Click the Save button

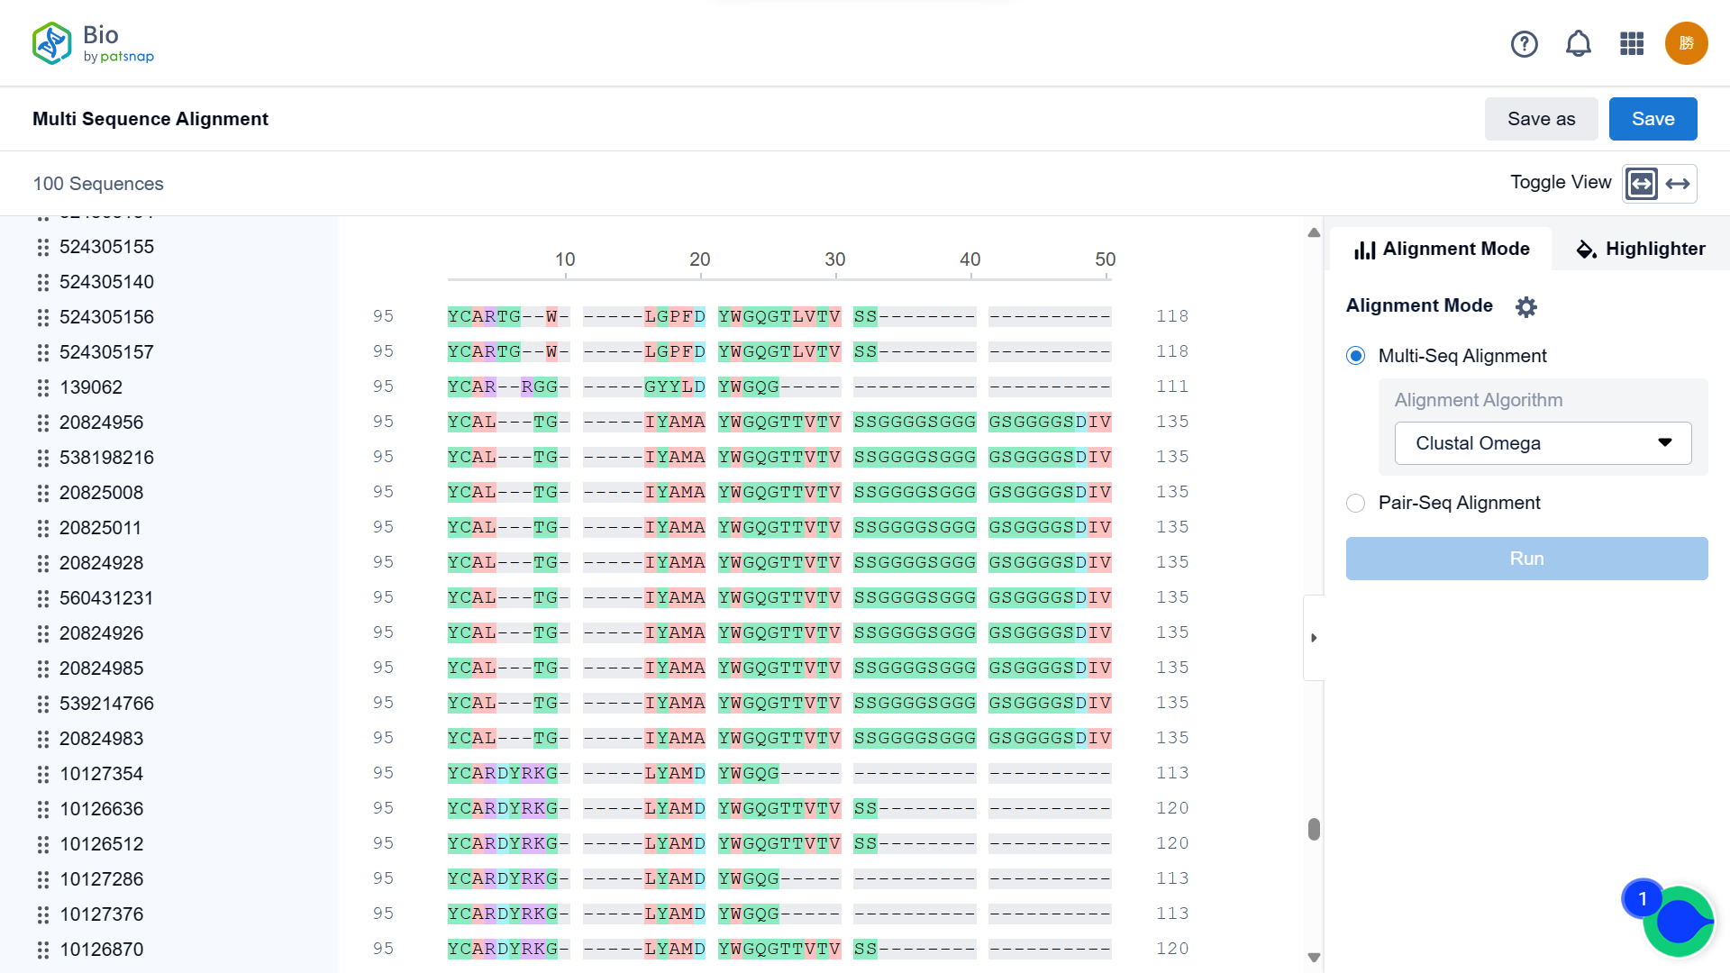click(x=1653, y=119)
